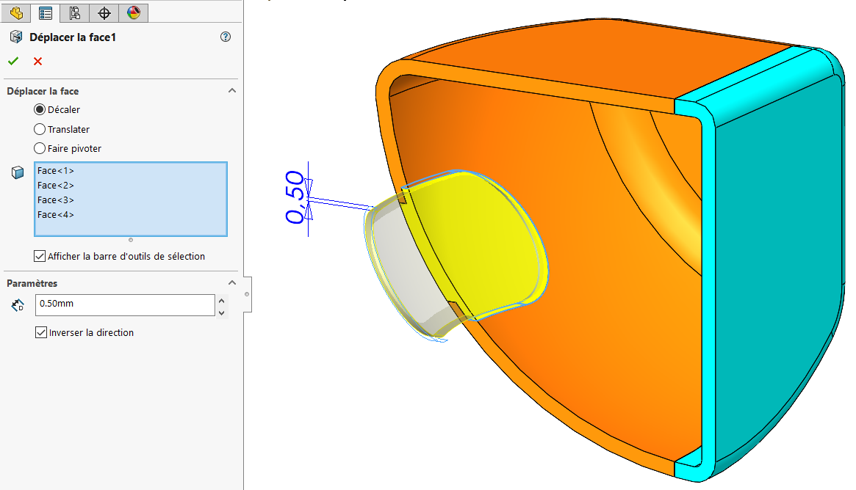The height and width of the screenshot is (490, 856).
Task: Open the FeatureManager design tree tab
Action: (16, 12)
